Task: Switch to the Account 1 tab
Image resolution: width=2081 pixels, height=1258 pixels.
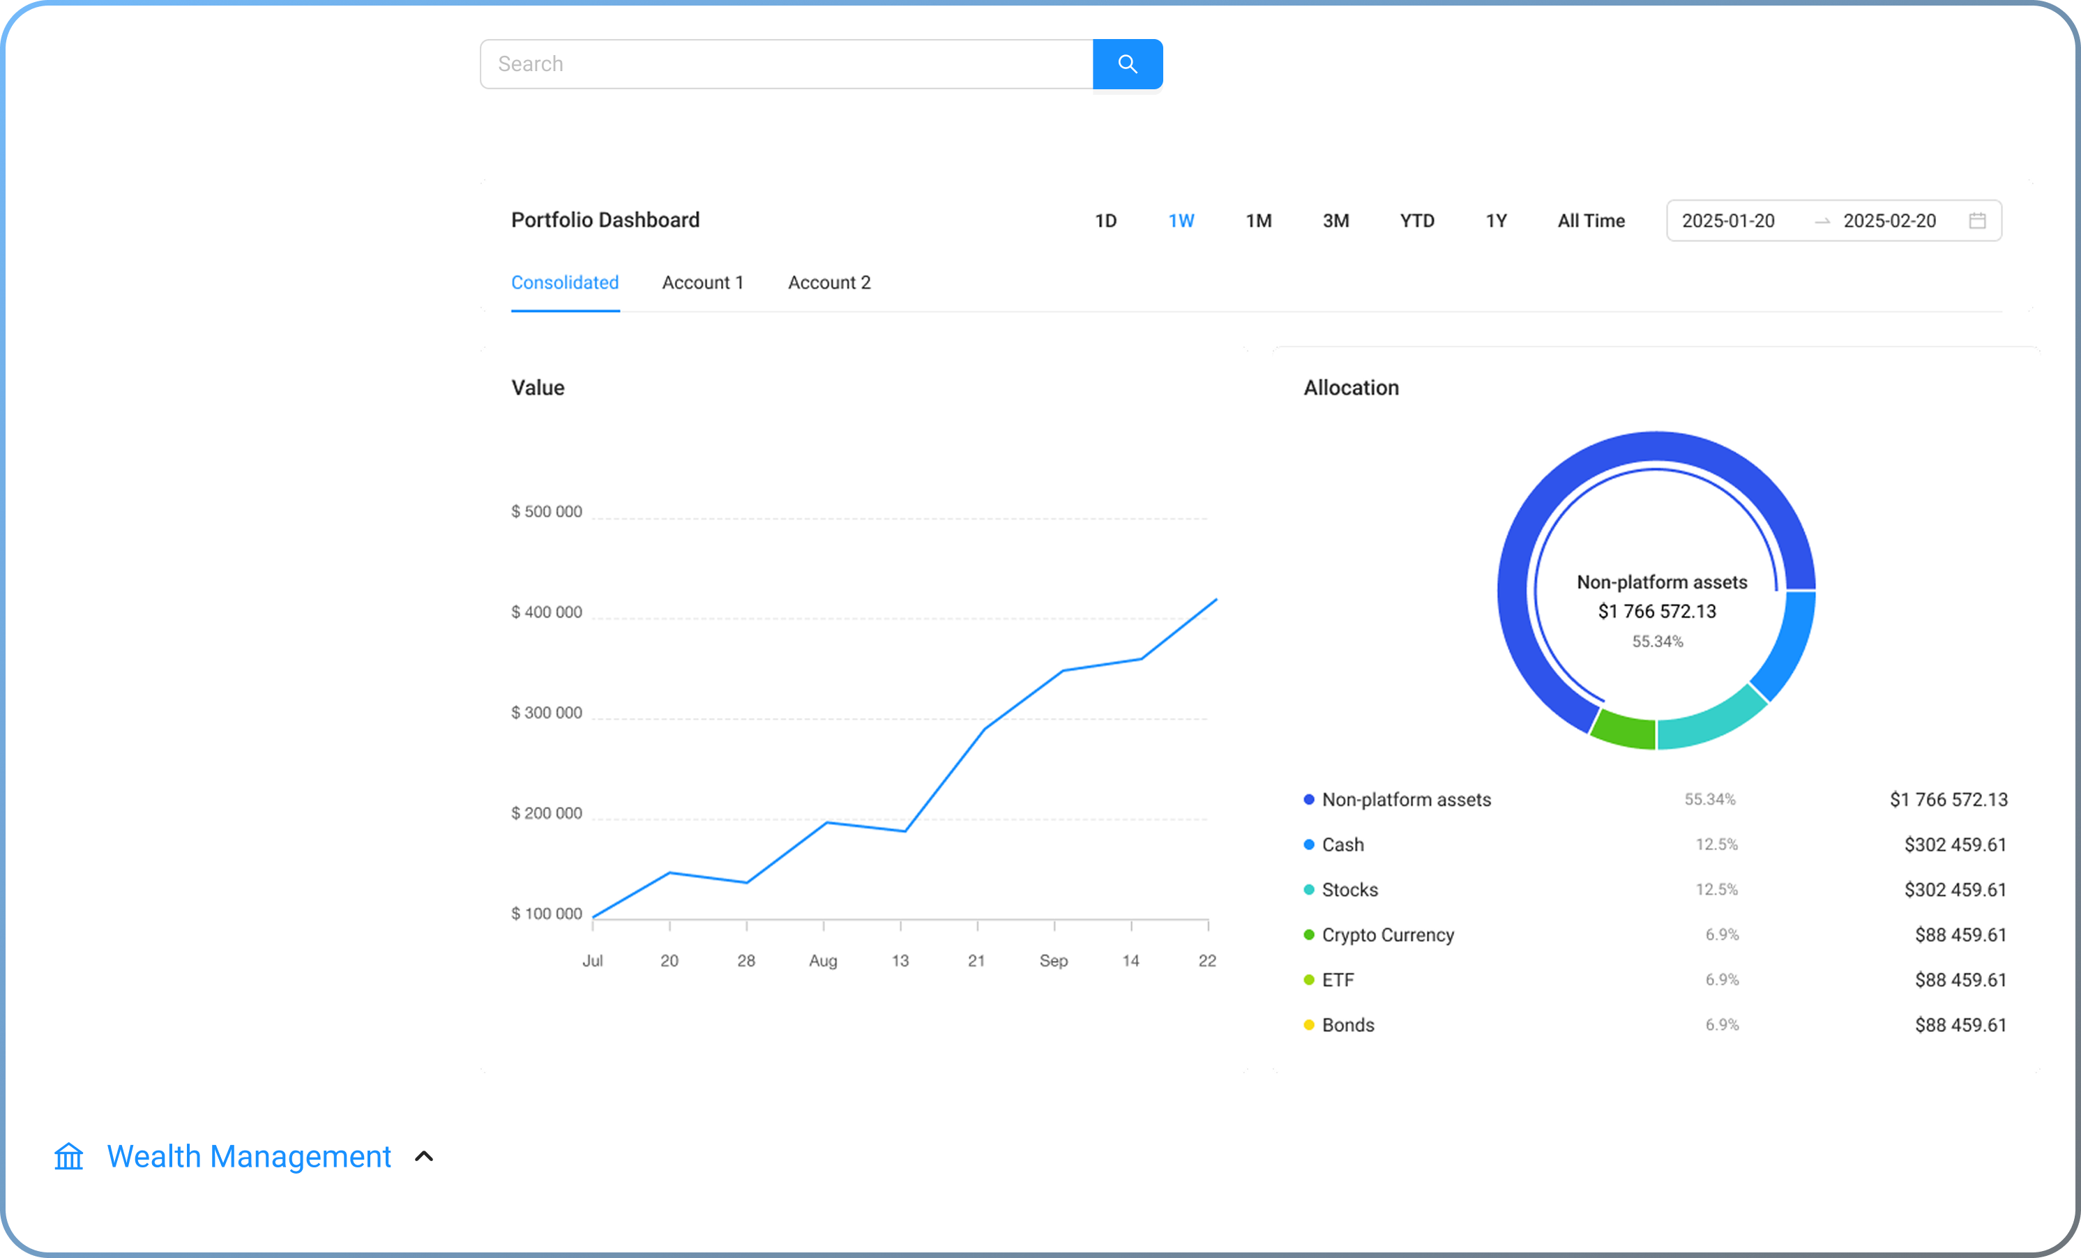Action: 703,283
